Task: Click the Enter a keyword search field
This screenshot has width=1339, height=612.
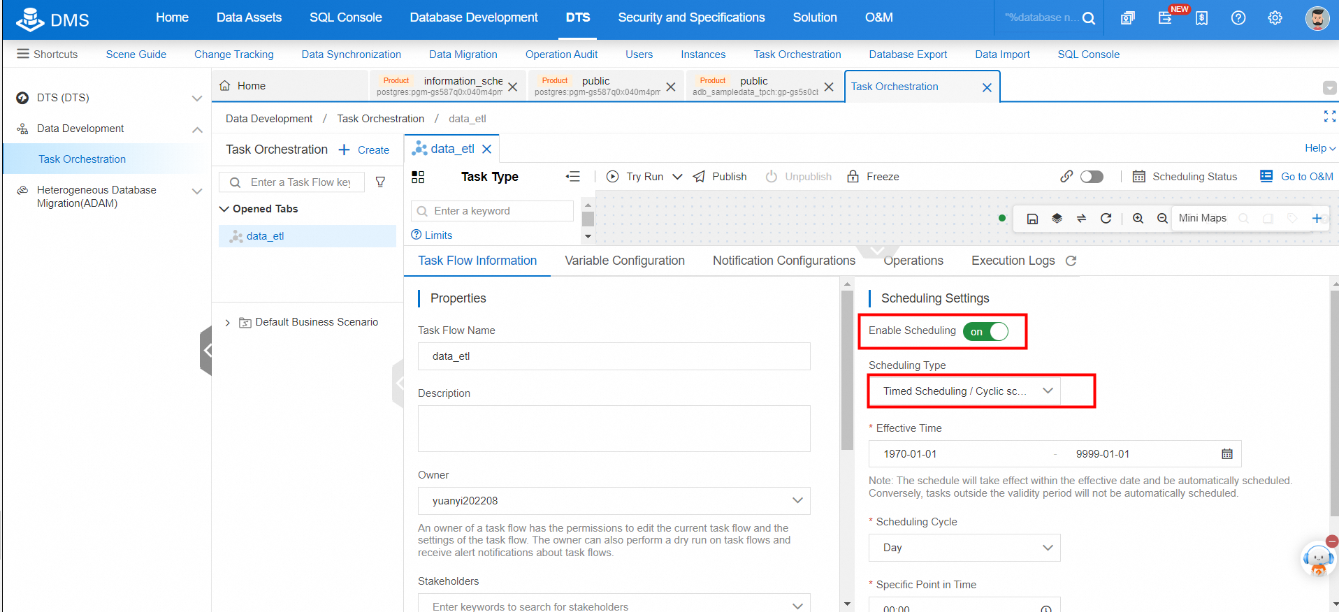Action: pyautogui.click(x=493, y=211)
